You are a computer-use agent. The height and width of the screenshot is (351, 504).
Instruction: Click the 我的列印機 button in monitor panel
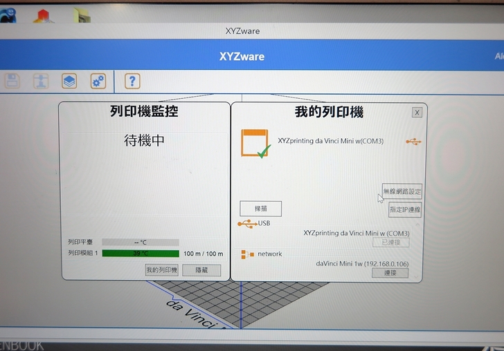[162, 270]
